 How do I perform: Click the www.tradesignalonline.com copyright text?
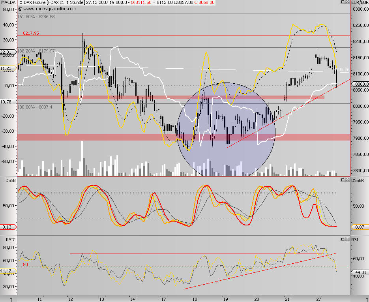(47, 9)
